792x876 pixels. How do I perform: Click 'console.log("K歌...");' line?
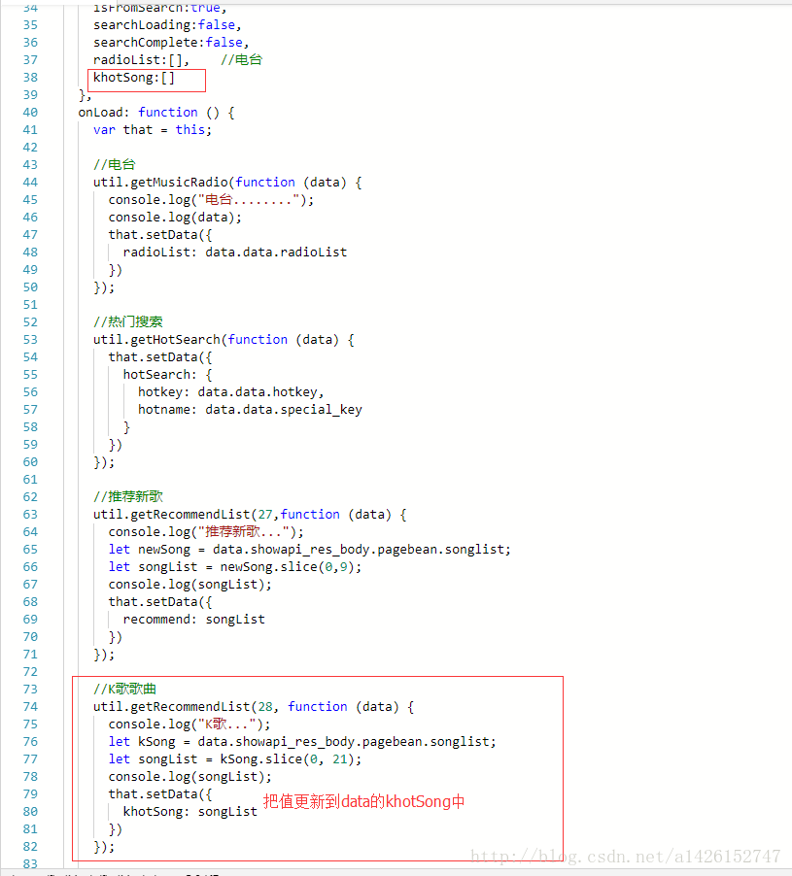(189, 724)
